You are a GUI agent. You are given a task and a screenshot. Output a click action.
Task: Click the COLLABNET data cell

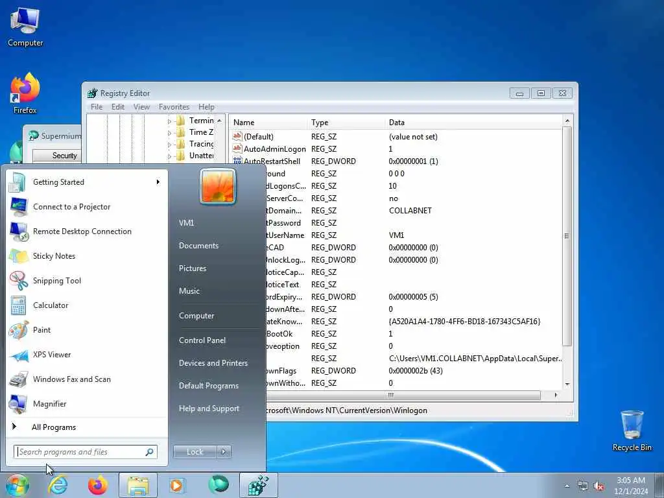410,211
